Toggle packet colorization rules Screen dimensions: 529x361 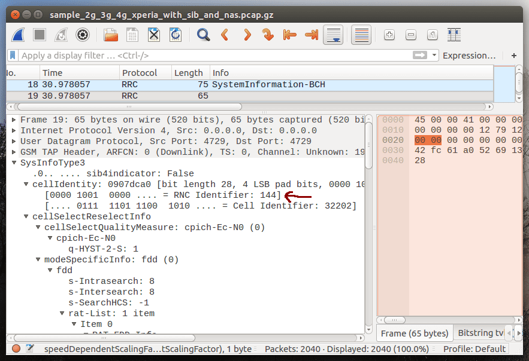click(x=361, y=35)
